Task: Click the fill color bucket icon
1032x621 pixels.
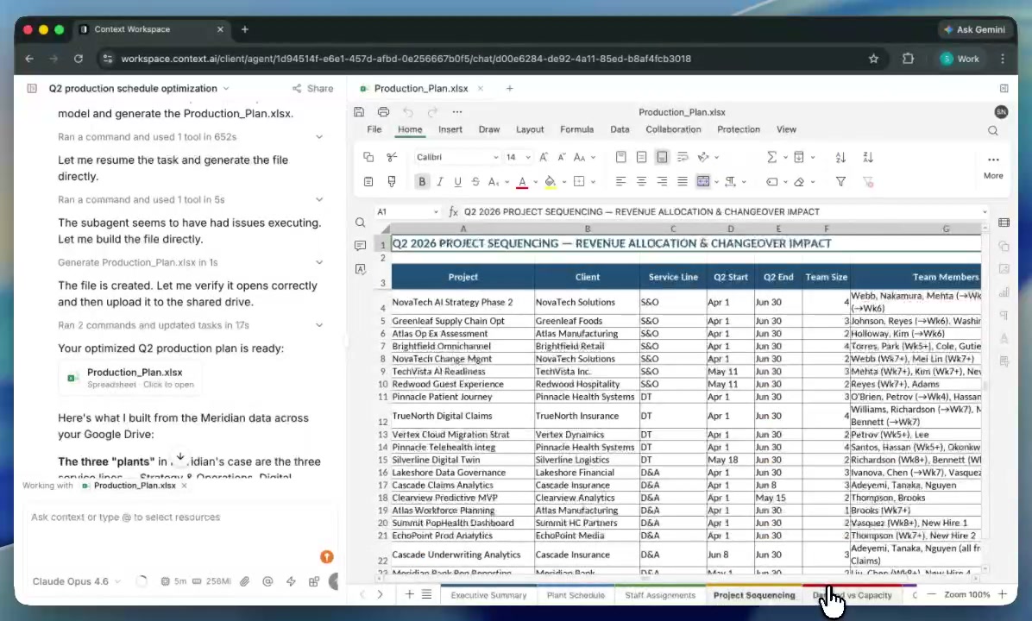Action: coord(551,182)
